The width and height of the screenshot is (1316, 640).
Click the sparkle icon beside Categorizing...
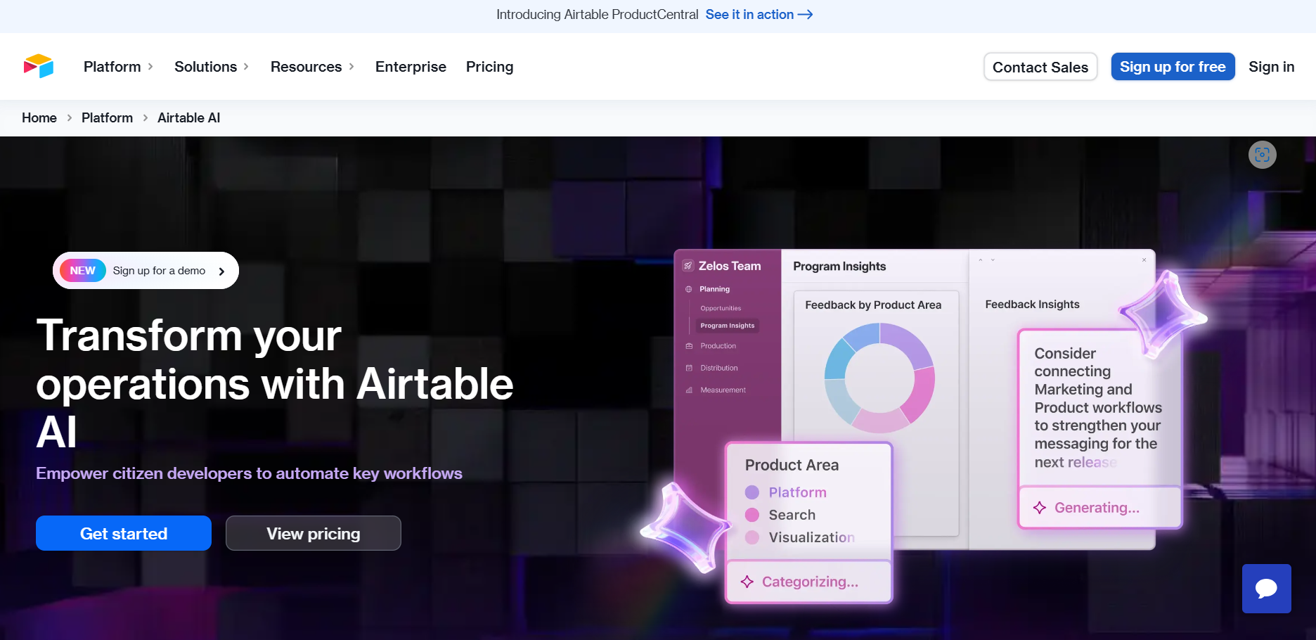click(747, 582)
